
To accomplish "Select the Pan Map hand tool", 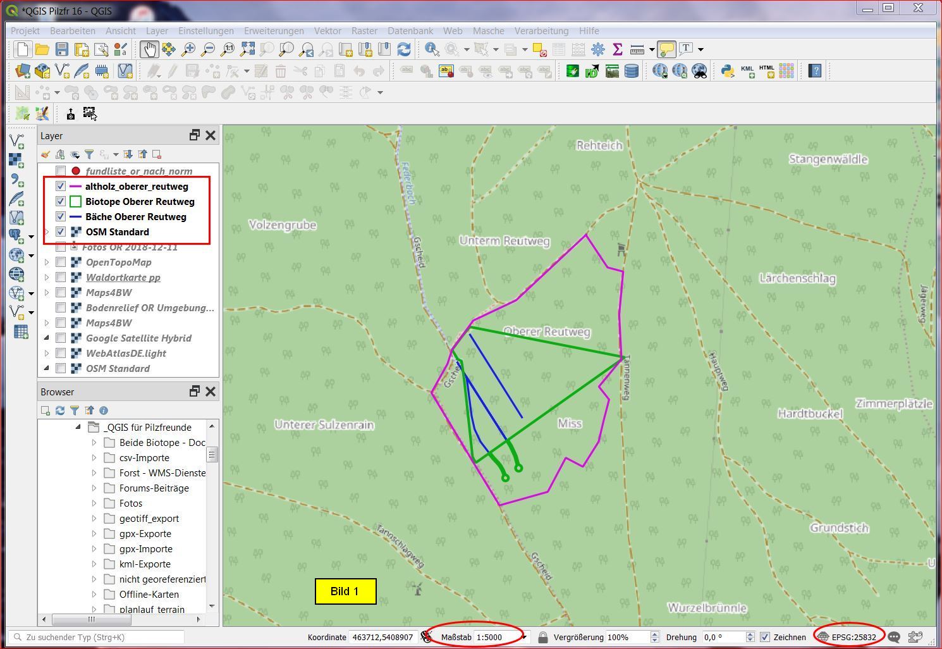I will tap(149, 49).
